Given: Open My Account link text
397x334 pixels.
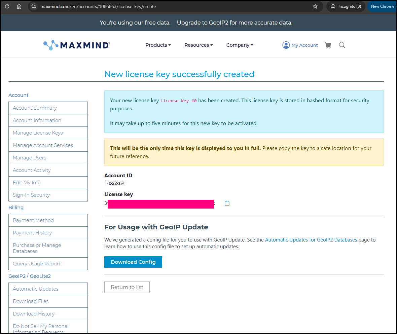Looking at the screenshot, I should pos(304,45).
